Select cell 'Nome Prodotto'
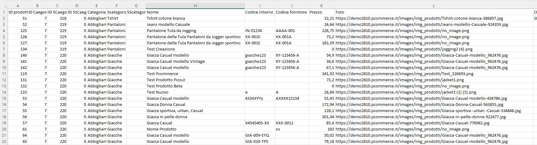The image size is (537, 145). pos(195,129)
